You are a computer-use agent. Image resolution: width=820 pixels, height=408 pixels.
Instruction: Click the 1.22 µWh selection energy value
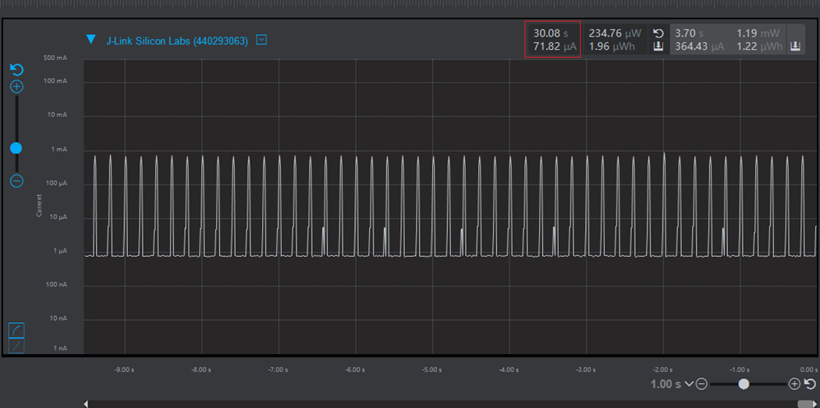coord(759,47)
